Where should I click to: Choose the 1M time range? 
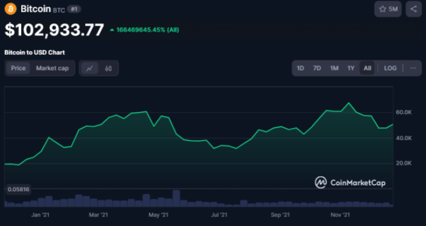[334, 68]
